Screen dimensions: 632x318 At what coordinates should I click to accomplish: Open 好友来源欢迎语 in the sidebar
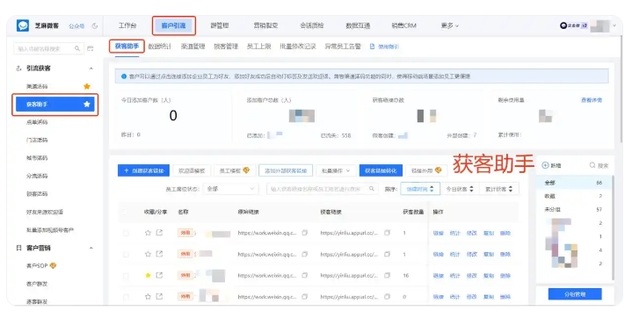pyautogui.click(x=45, y=212)
